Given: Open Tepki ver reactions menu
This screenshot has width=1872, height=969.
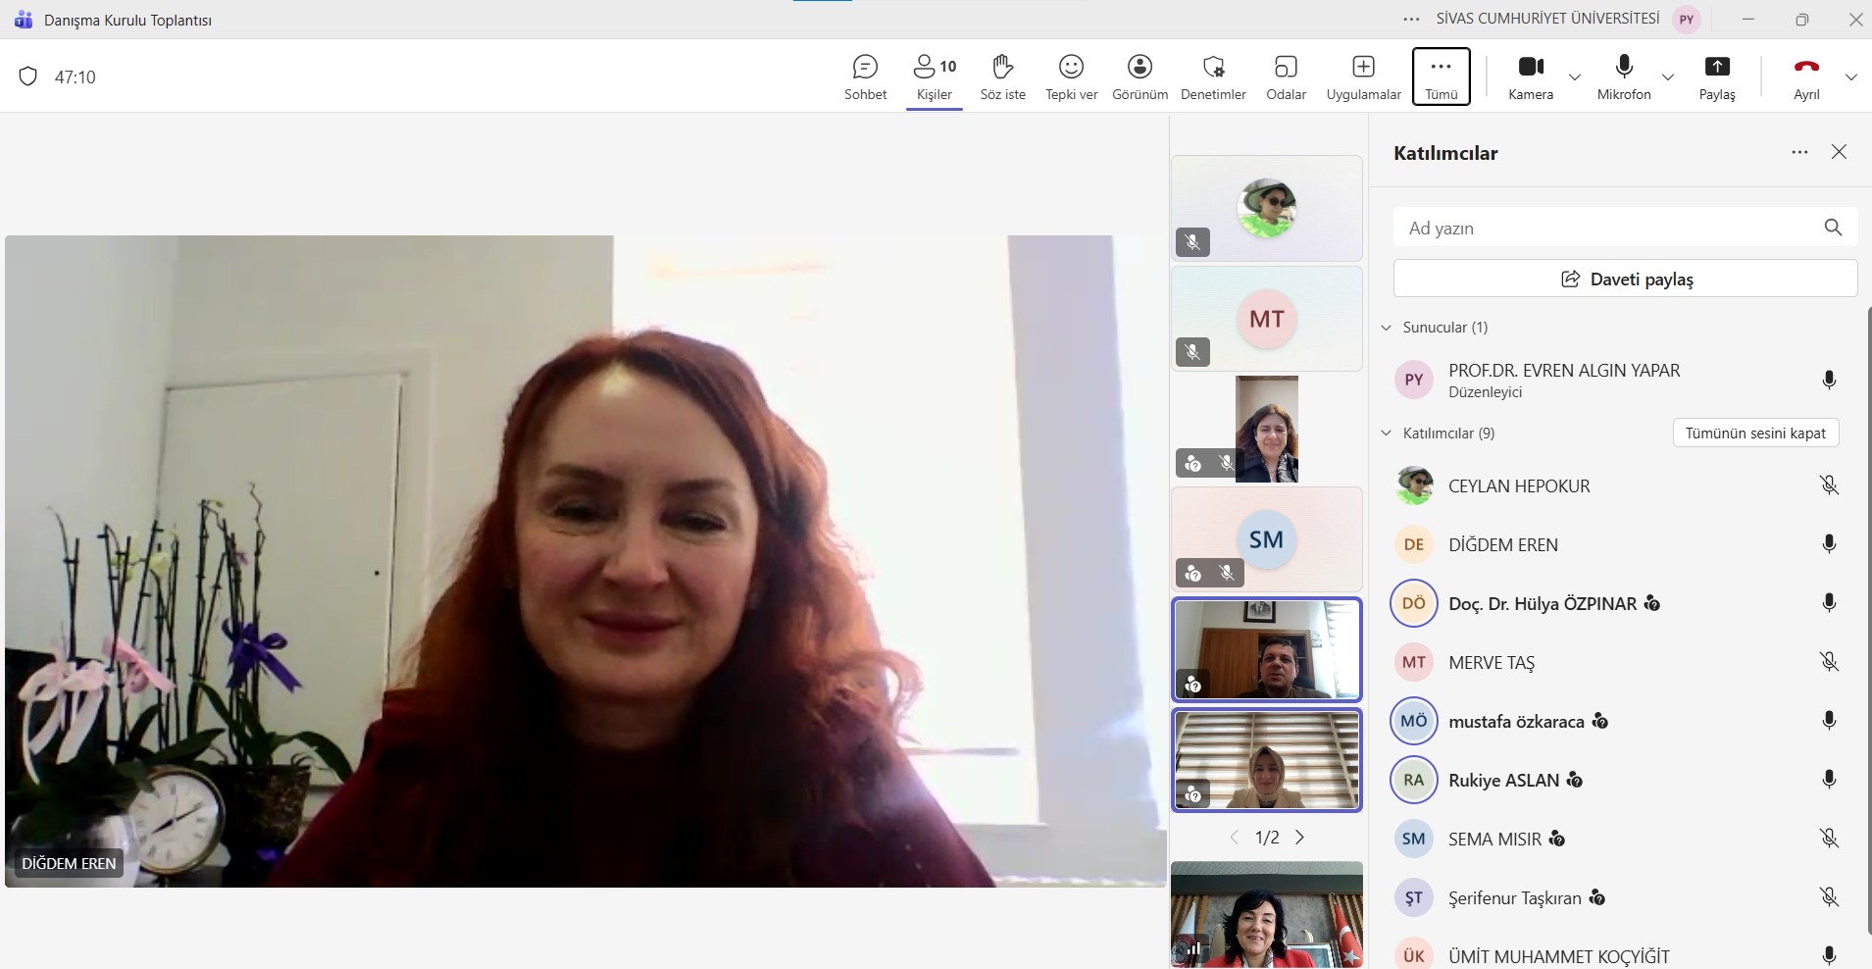Looking at the screenshot, I should point(1071,76).
